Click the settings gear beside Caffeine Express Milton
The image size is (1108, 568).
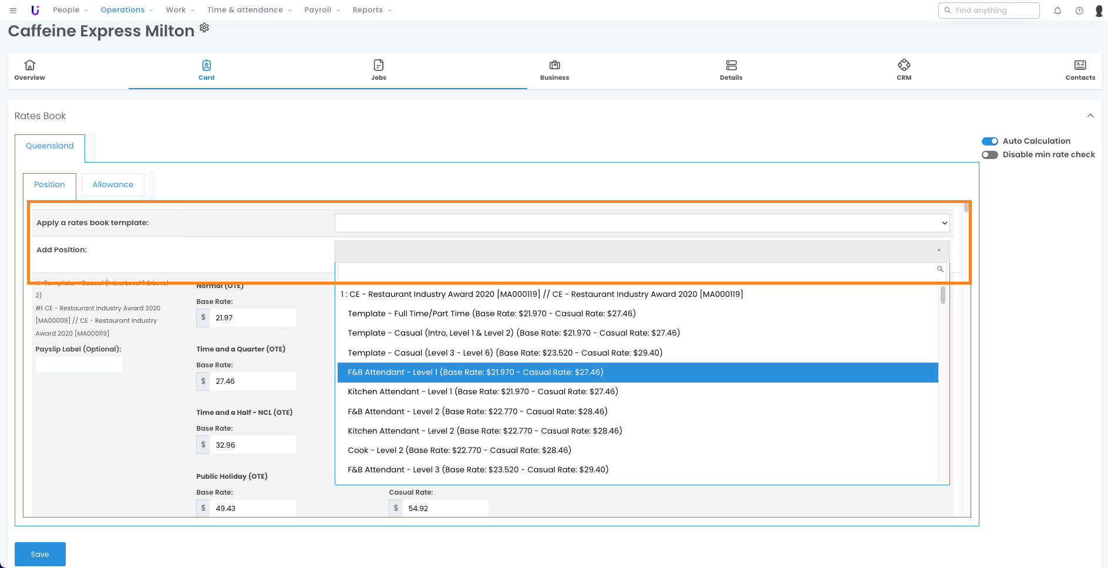(x=204, y=28)
